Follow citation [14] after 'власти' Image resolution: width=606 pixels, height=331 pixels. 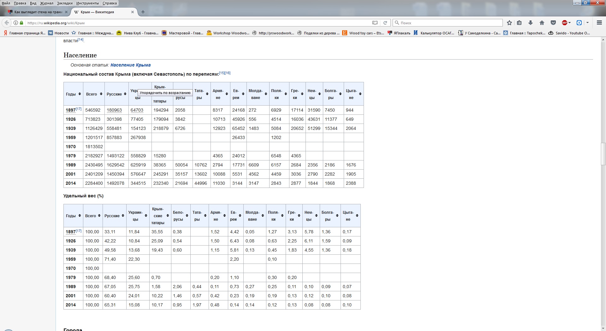click(x=81, y=39)
